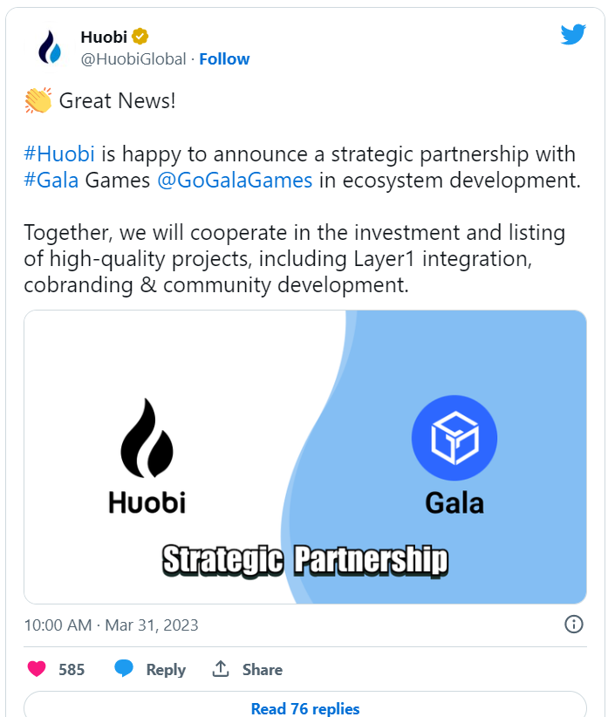608x717 pixels.
Task: Read 76 replies
Action: pyautogui.click(x=304, y=708)
